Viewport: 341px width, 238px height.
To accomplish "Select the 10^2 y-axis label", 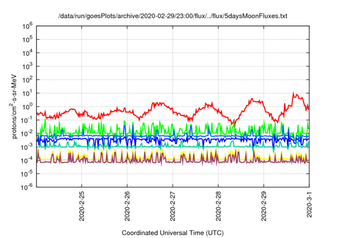I will (27, 80).
